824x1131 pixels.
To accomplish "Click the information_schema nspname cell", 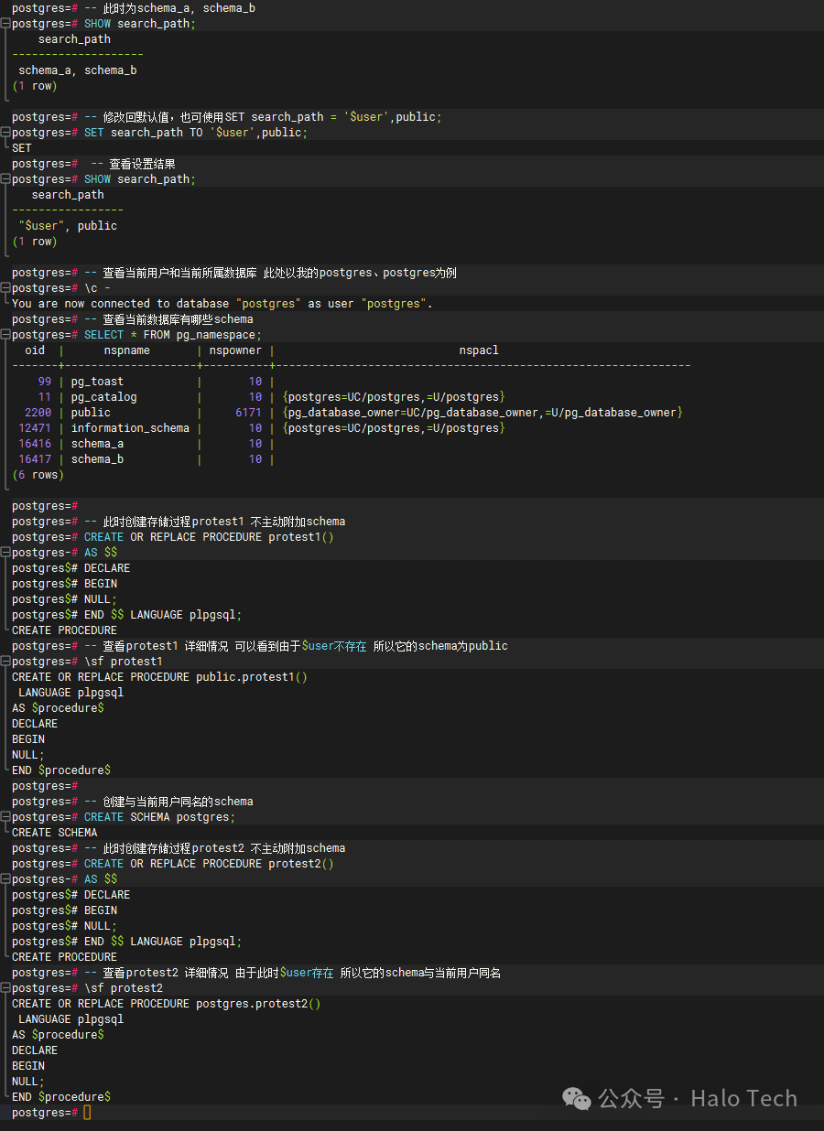I will 130,428.
